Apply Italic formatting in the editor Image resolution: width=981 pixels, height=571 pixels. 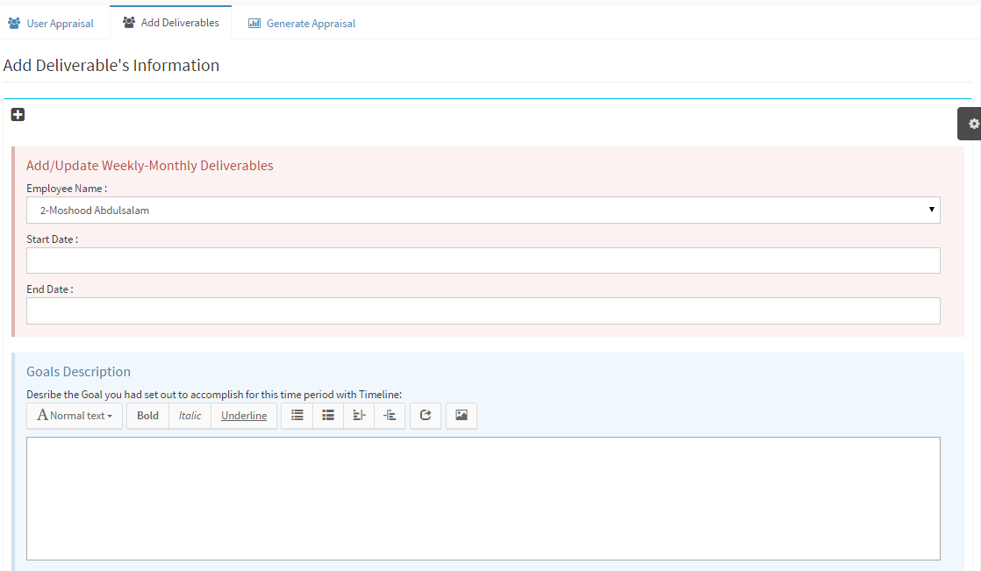190,416
